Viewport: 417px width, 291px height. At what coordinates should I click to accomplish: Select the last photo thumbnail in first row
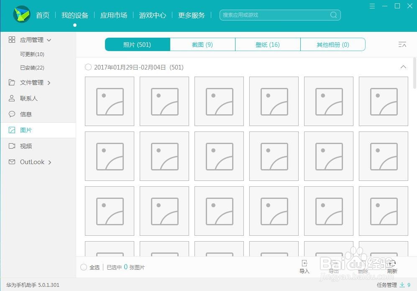click(x=384, y=101)
